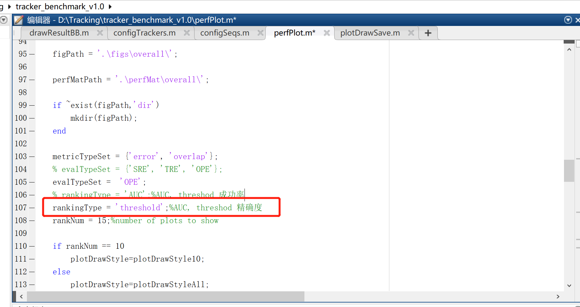The height and width of the screenshot is (307, 580).
Task: Select the perfPlot.m* tab
Action: [294, 33]
